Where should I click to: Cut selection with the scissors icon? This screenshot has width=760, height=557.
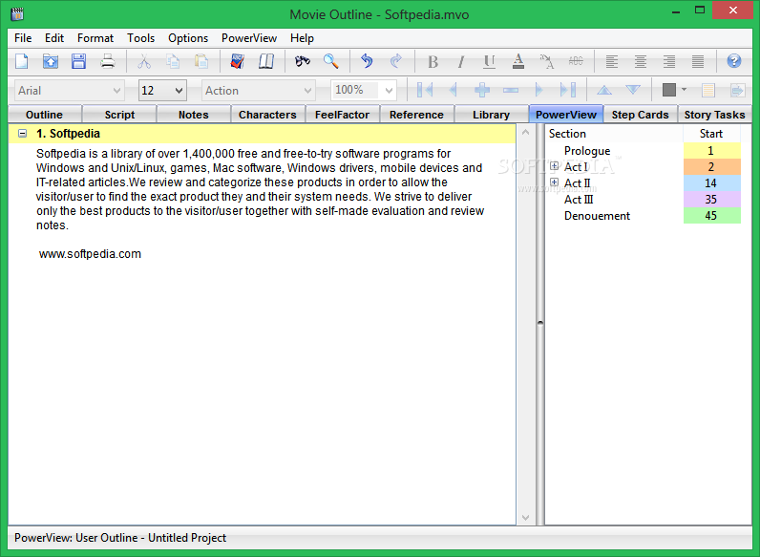pos(144,61)
